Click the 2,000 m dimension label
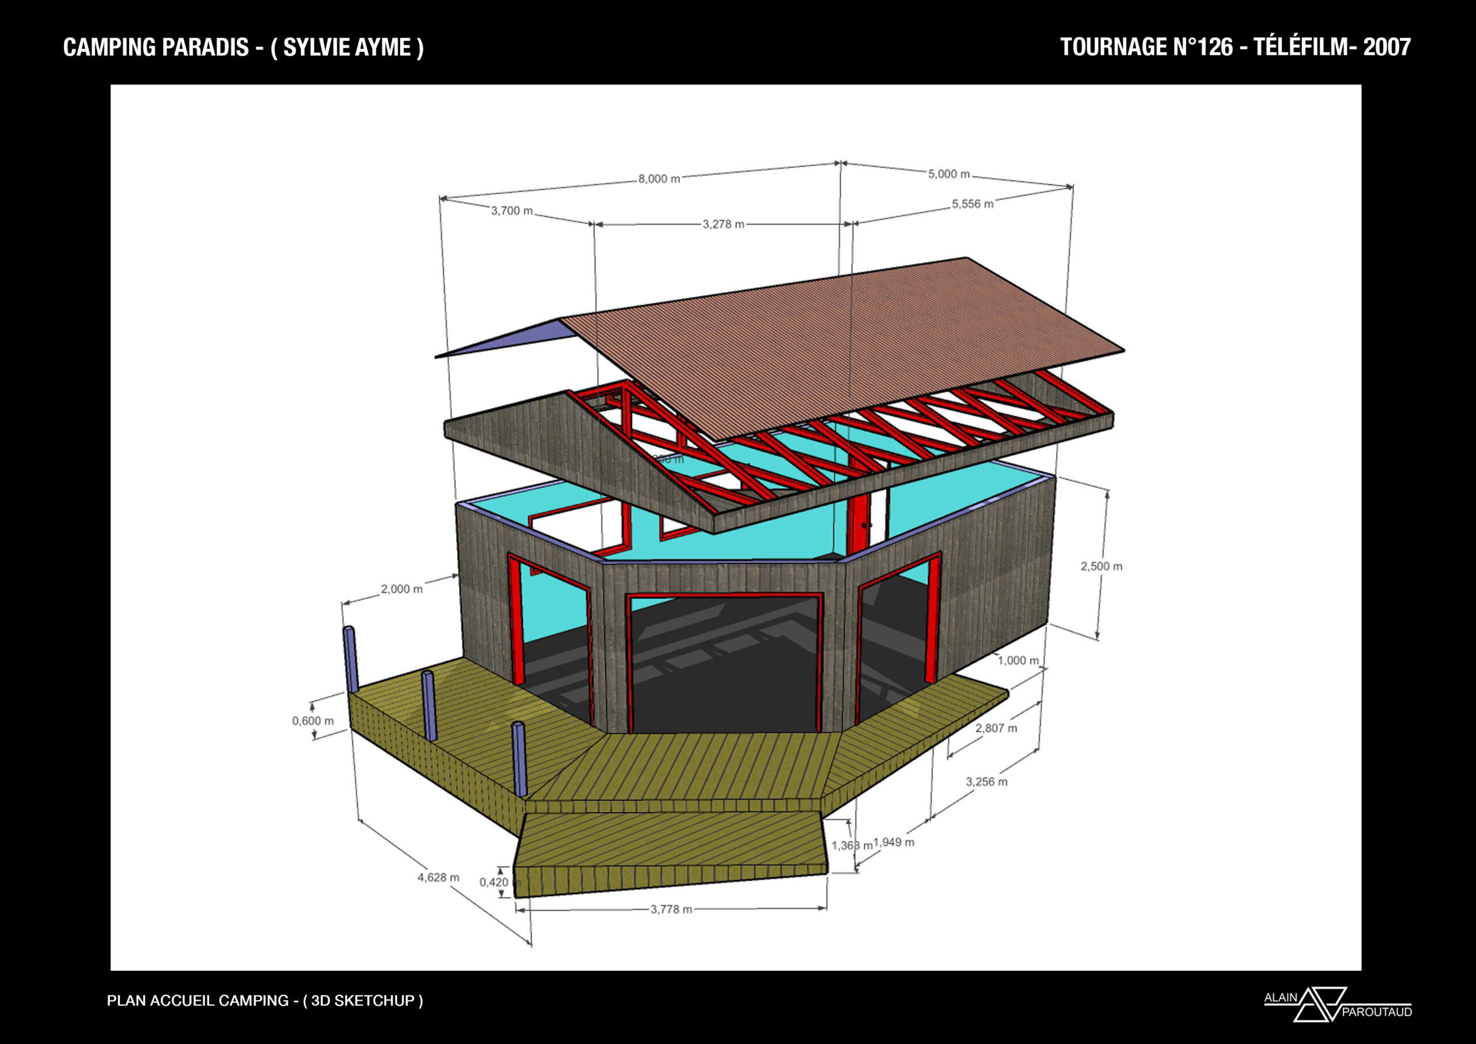The width and height of the screenshot is (1476, 1044). click(x=402, y=589)
